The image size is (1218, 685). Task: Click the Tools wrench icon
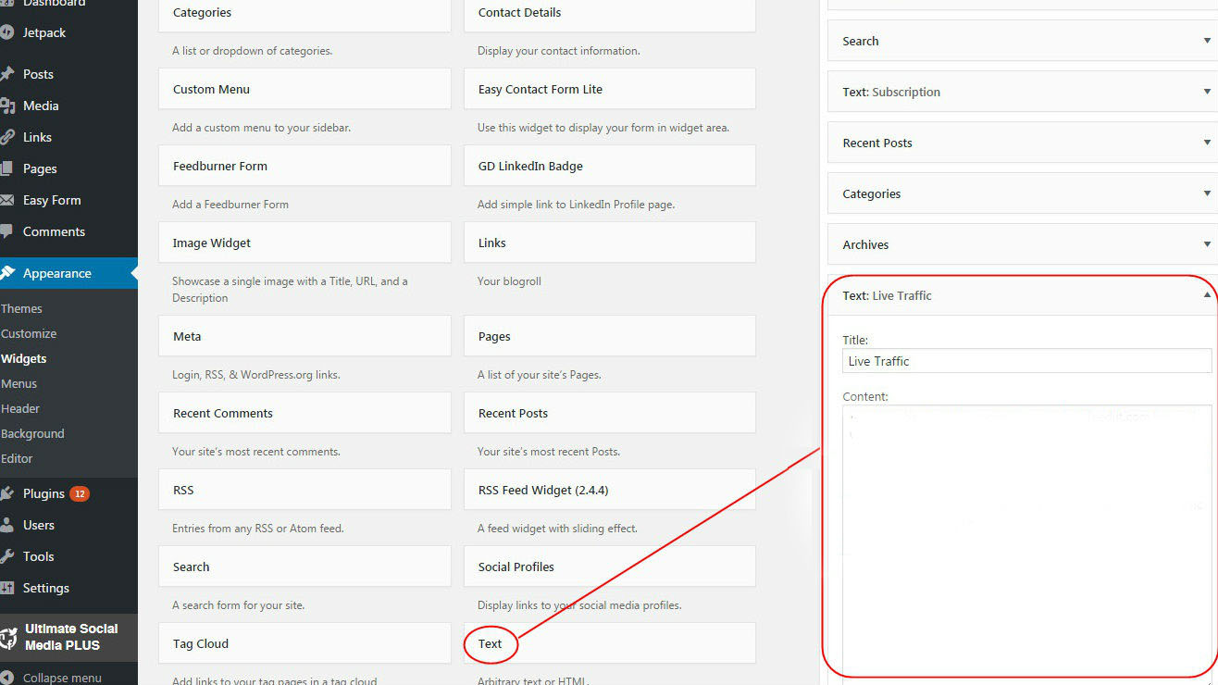(6, 556)
